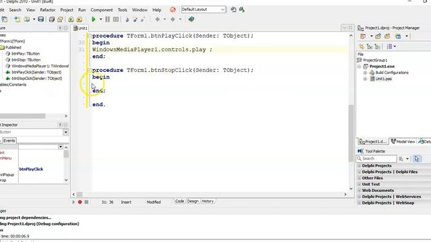This screenshot has height=242, width=431.
Task: Click the Save All stacked disks icon
Action: click(x=51, y=19)
